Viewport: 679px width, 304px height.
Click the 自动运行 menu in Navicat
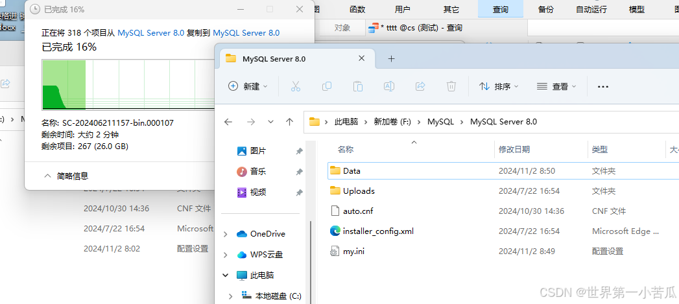click(591, 9)
